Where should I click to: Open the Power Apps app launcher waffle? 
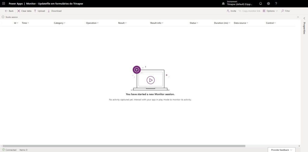pos(4,4)
